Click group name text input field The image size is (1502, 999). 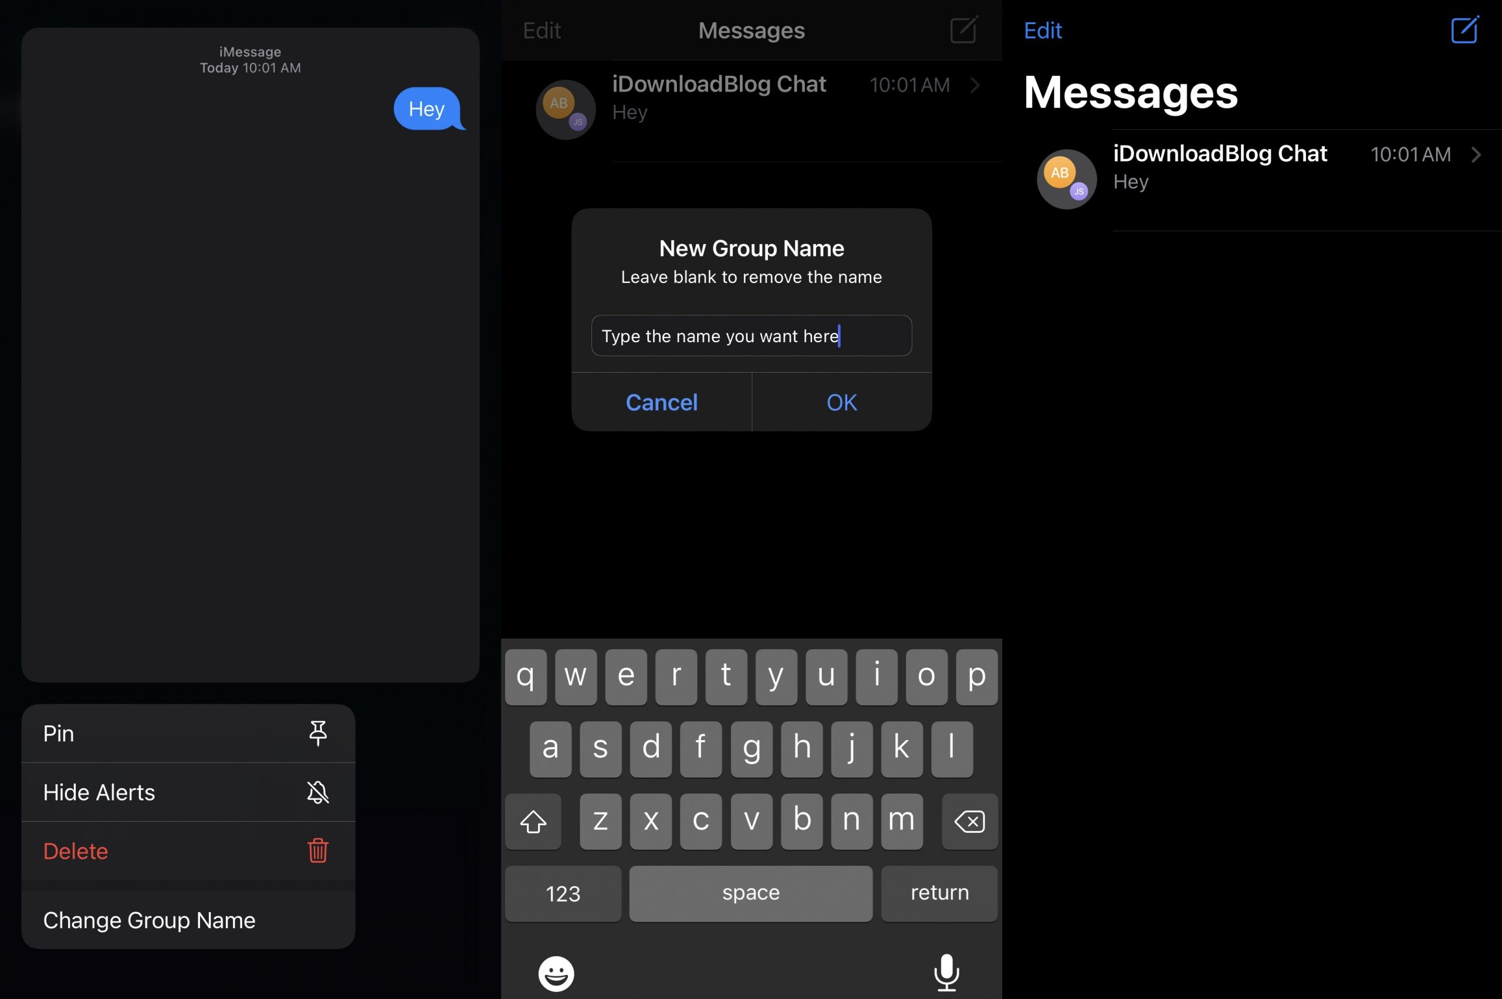click(x=751, y=335)
